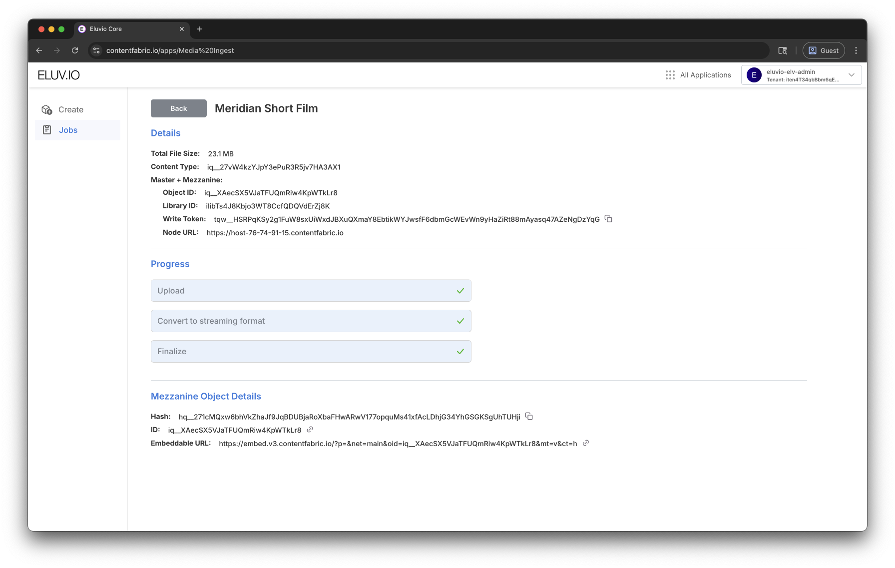
Task: Select Jobs in the sidebar
Action: [68, 130]
